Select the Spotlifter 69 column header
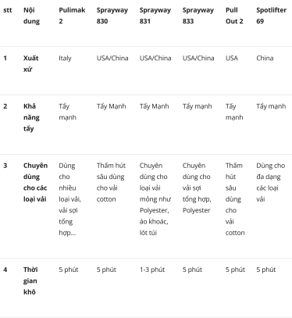Viewport: 292px width, 318px height. coord(272,16)
